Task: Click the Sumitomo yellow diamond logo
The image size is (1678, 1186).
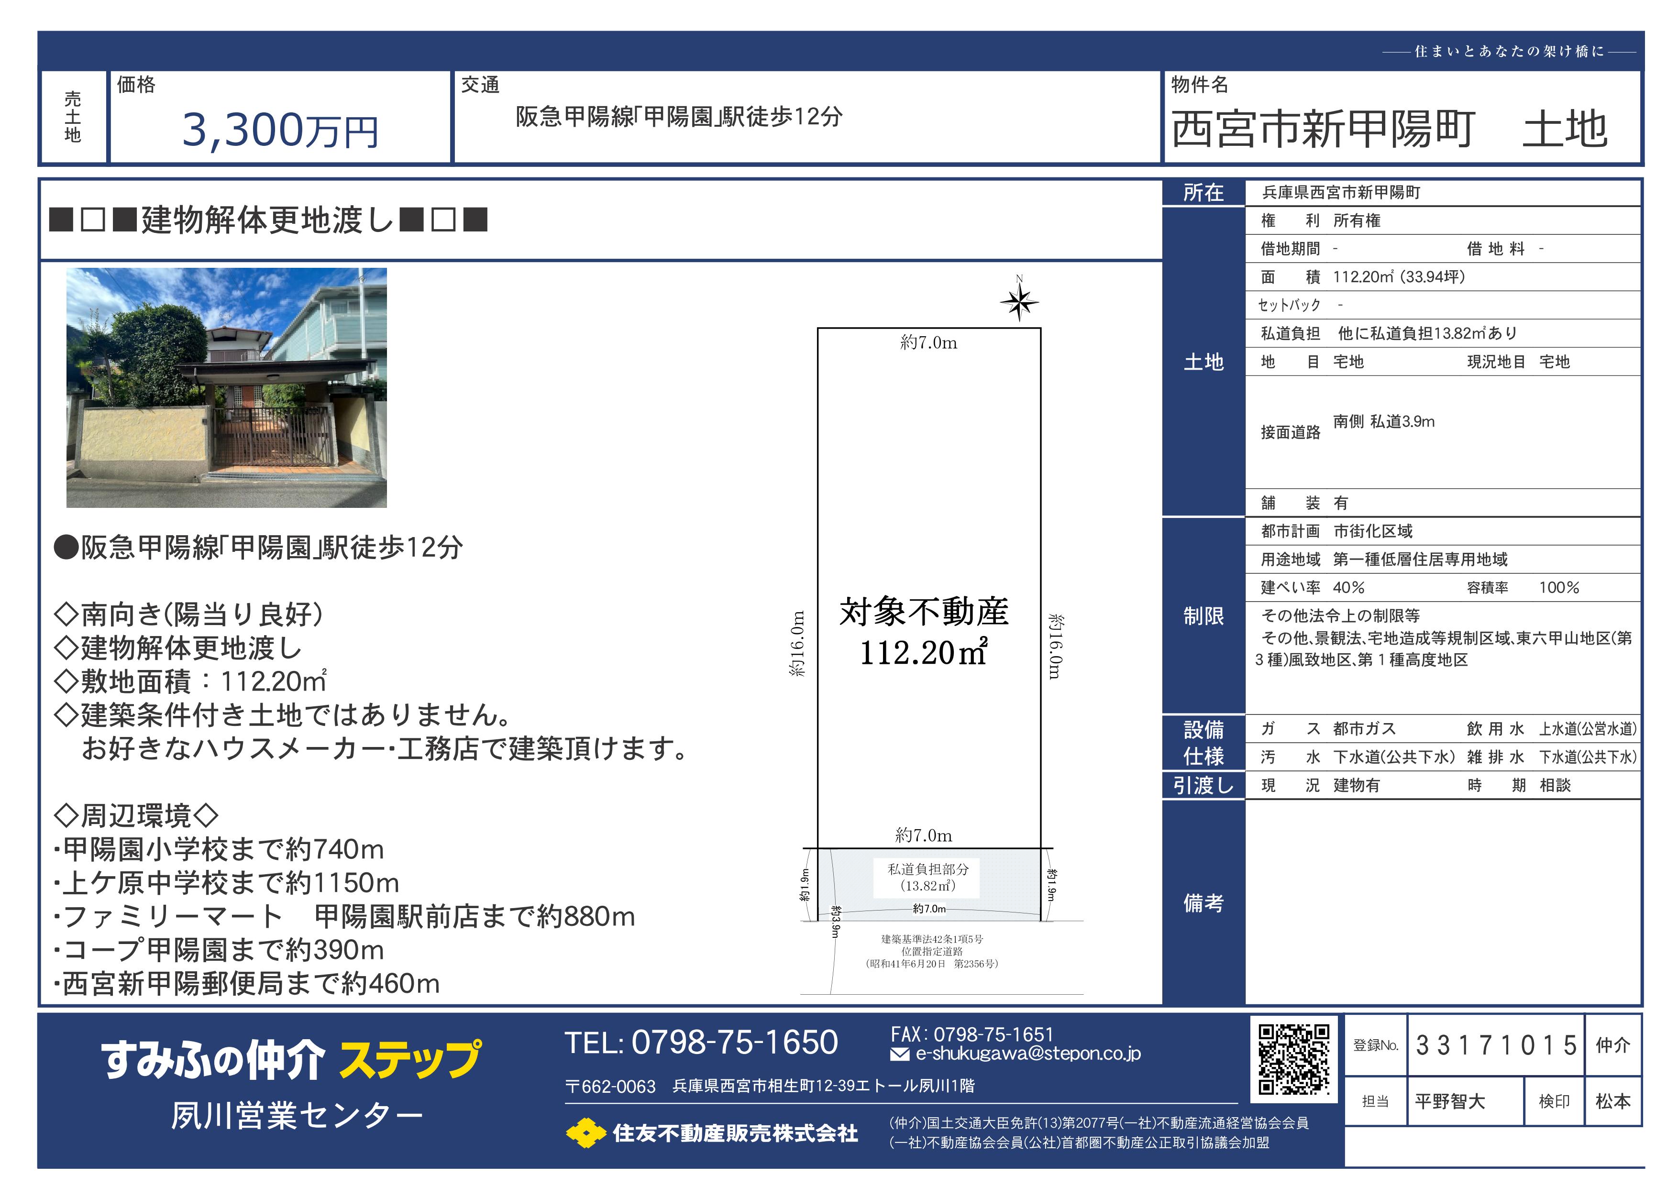Action: pyautogui.click(x=585, y=1132)
